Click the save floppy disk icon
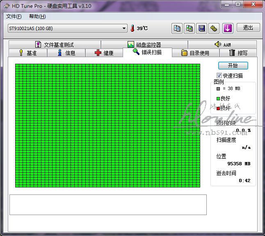265x236 pixels. pos(202,28)
